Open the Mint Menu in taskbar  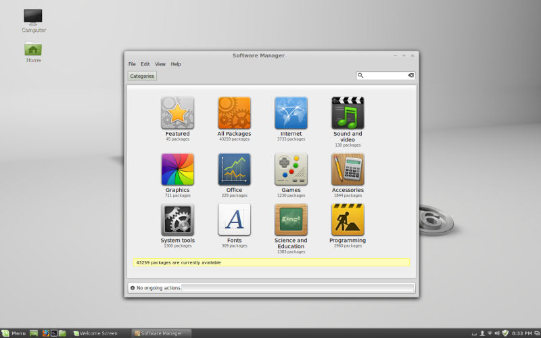[x=14, y=333]
